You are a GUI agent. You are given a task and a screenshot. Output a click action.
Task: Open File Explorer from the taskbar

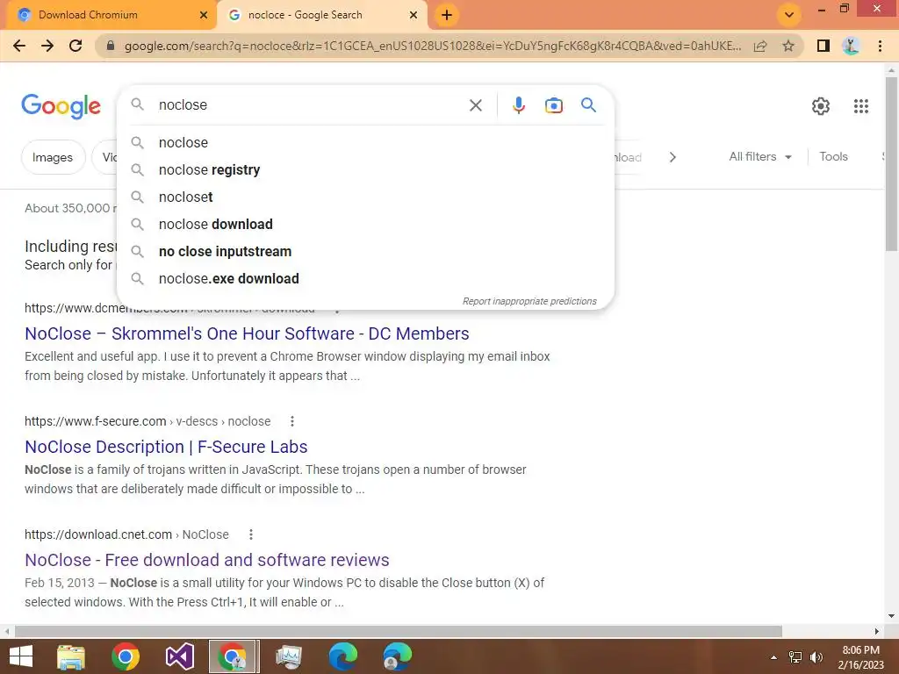71,656
